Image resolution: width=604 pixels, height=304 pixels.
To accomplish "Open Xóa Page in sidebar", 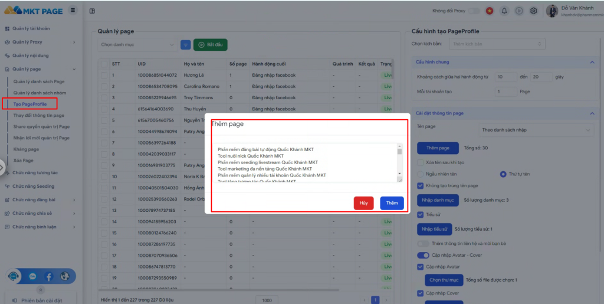I will 24,161.
